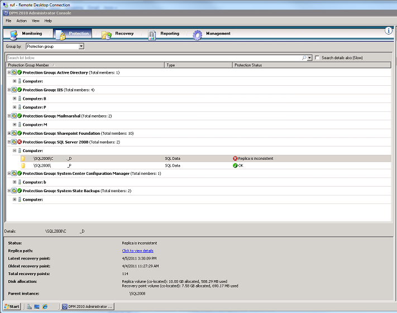Switch to the Recovery tab
The width and height of the screenshot is (397, 313).
118,33
